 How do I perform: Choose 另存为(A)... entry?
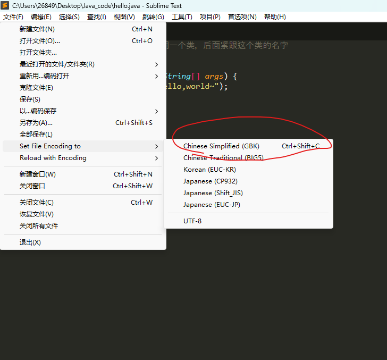[x=83, y=123]
